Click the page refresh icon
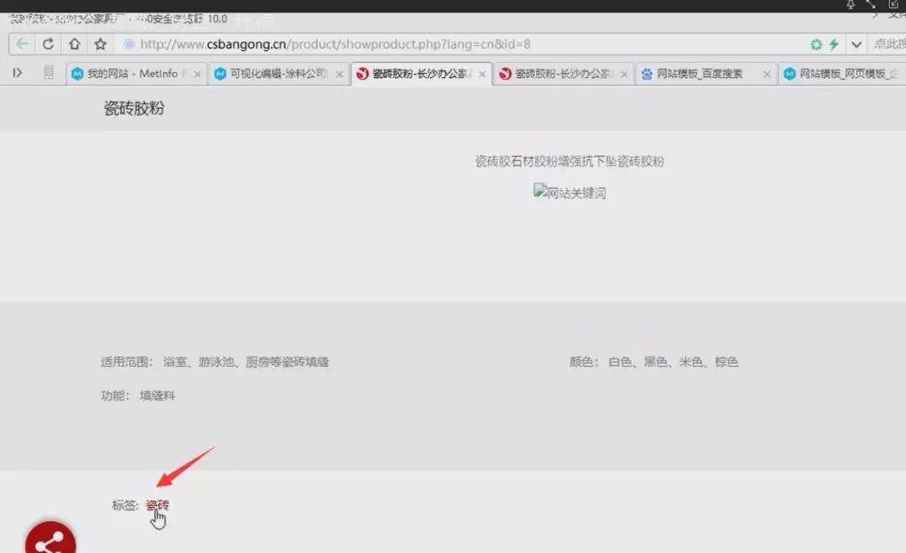The image size is (906, 553). pyautogui.click(x=48, y=44)
